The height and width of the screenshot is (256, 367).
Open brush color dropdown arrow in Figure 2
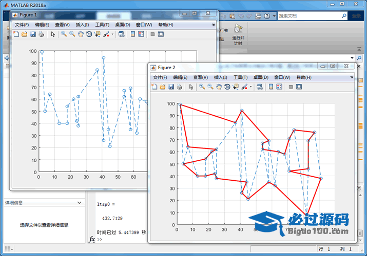click(x=250, y=87)
